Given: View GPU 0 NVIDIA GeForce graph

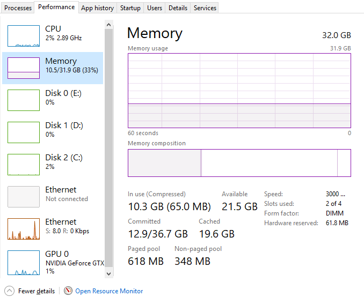Looking at the screenshot, I should click(x=24, y=263).
